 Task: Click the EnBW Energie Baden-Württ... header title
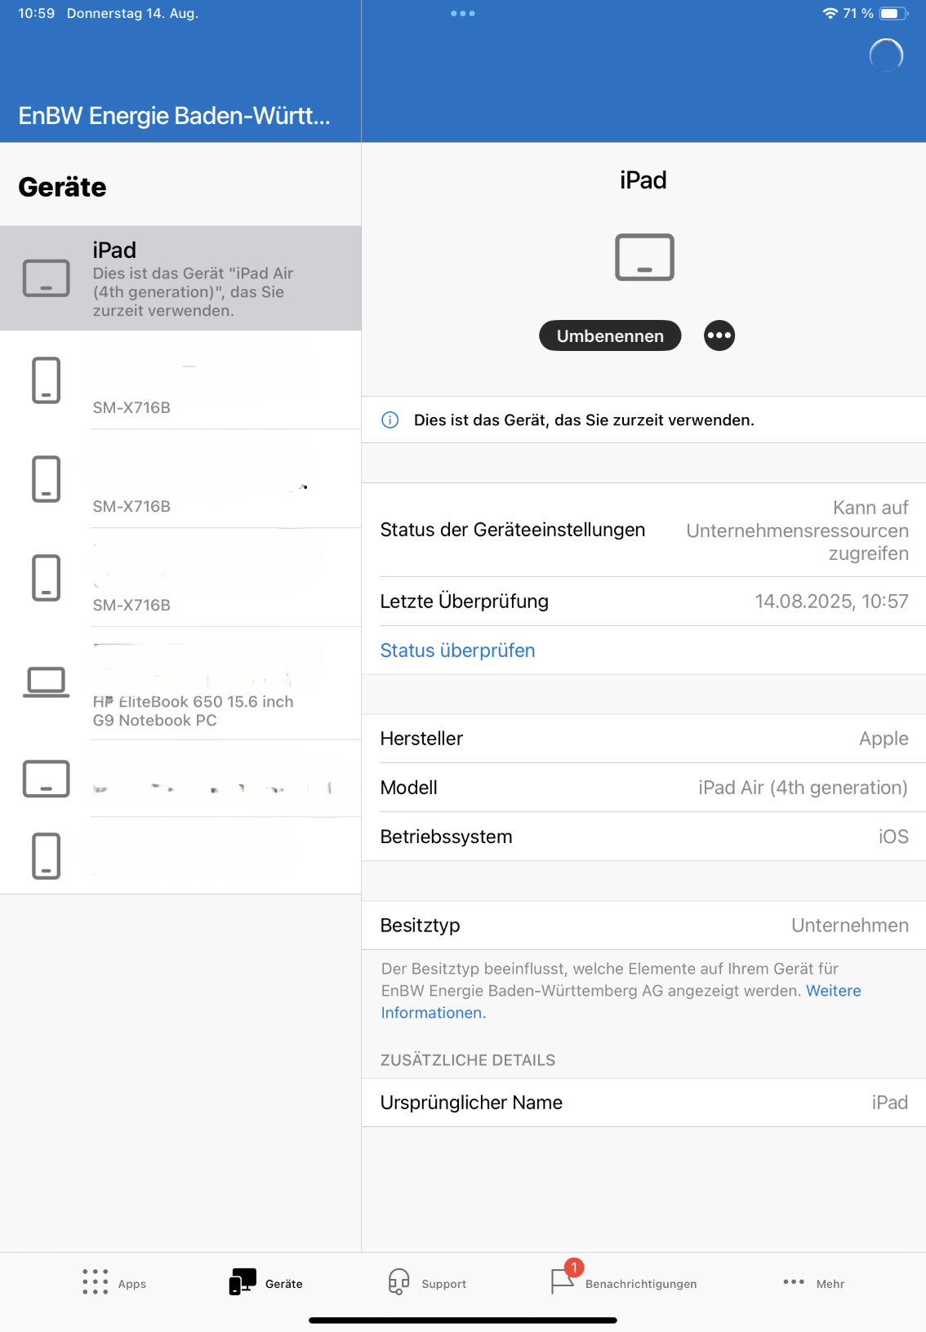174,116
